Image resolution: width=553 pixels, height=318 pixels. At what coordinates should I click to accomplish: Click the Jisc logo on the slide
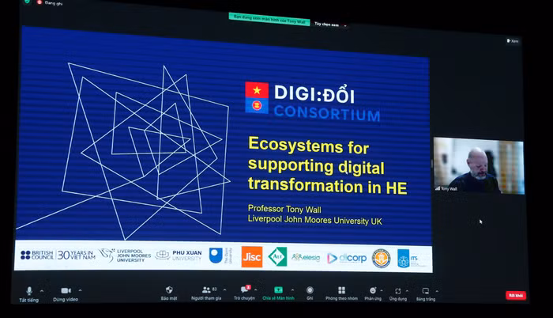(x=252, y=257)
